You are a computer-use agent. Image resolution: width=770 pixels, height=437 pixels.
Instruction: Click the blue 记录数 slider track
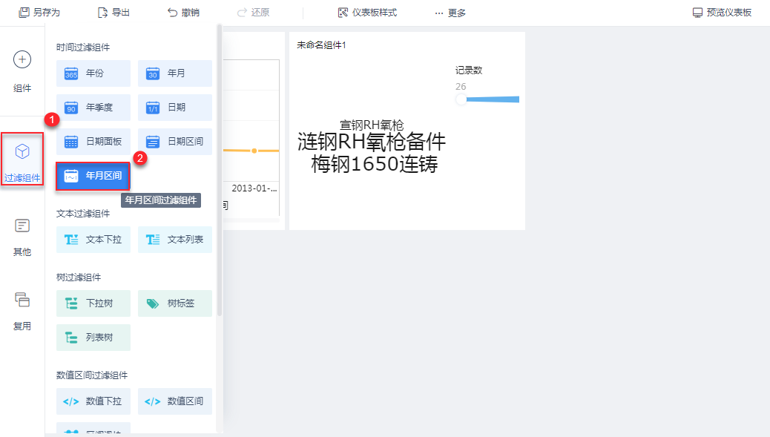click(493, 99)
